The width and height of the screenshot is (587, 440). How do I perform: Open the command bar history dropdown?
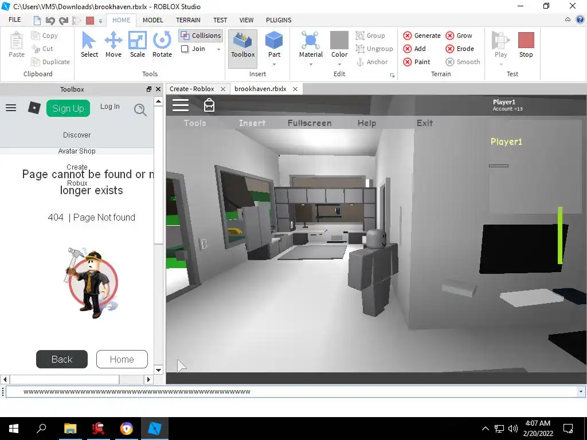tap(581, 392)
